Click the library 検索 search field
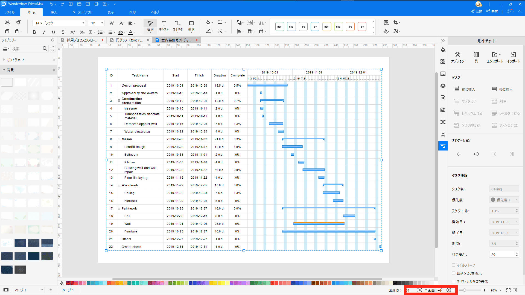Viewport: 525px width, 295px height. [x=26, y=49]
